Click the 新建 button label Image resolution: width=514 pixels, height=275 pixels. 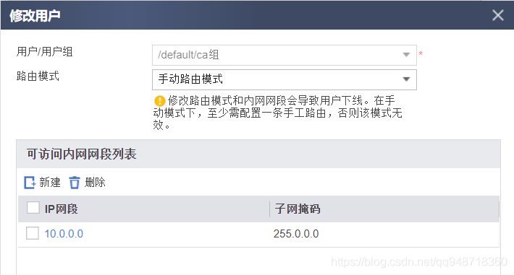point(50,183)
